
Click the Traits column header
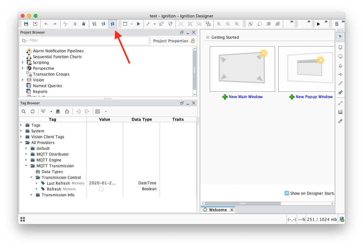pyautogui.click(x=178, y=119)
